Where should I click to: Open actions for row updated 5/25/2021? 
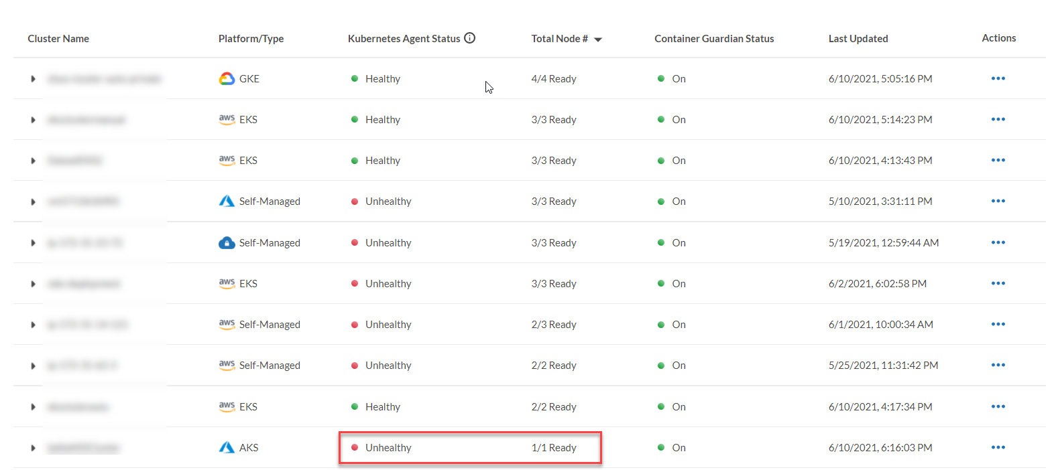[998, 365]
